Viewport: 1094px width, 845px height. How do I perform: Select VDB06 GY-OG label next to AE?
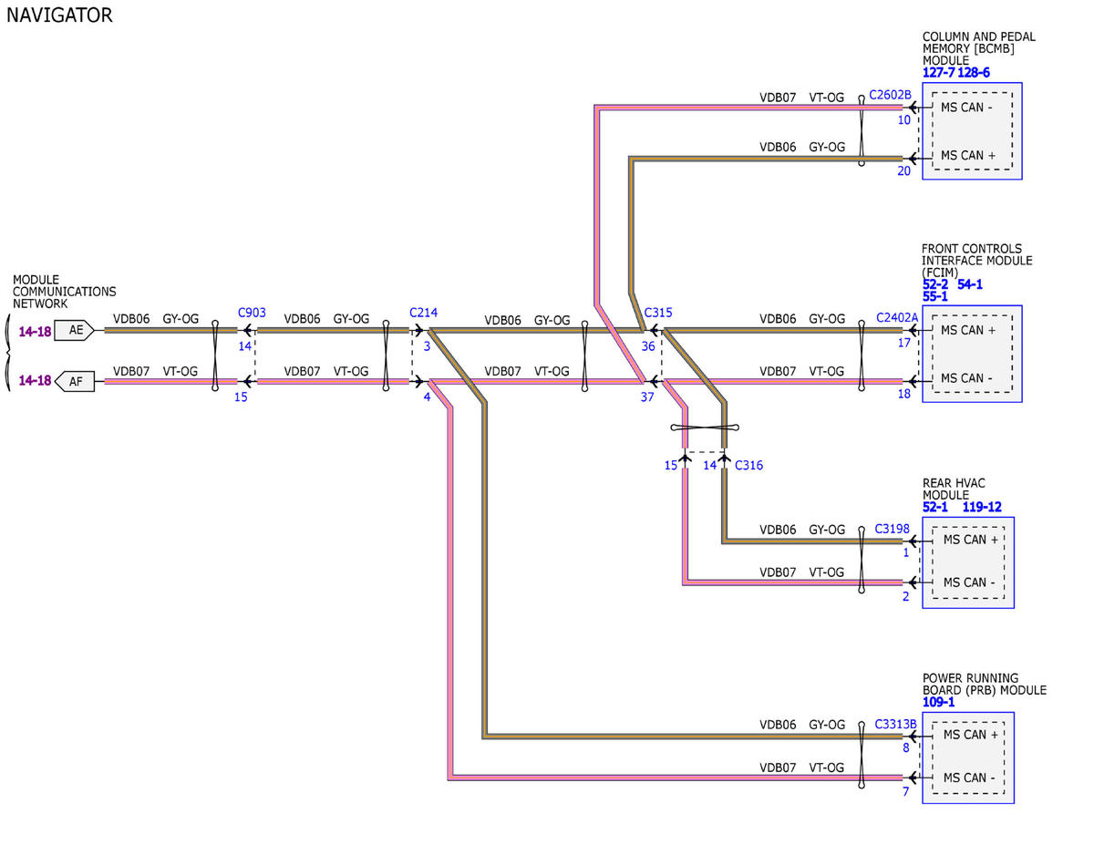pyautogui.click(x=155, y=319)
